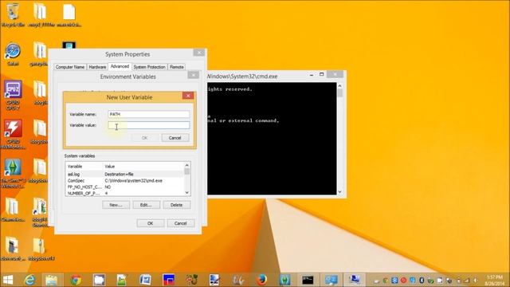
Task: Click New... under System variables
Action: pyautogui.click(x=116, y=205)
